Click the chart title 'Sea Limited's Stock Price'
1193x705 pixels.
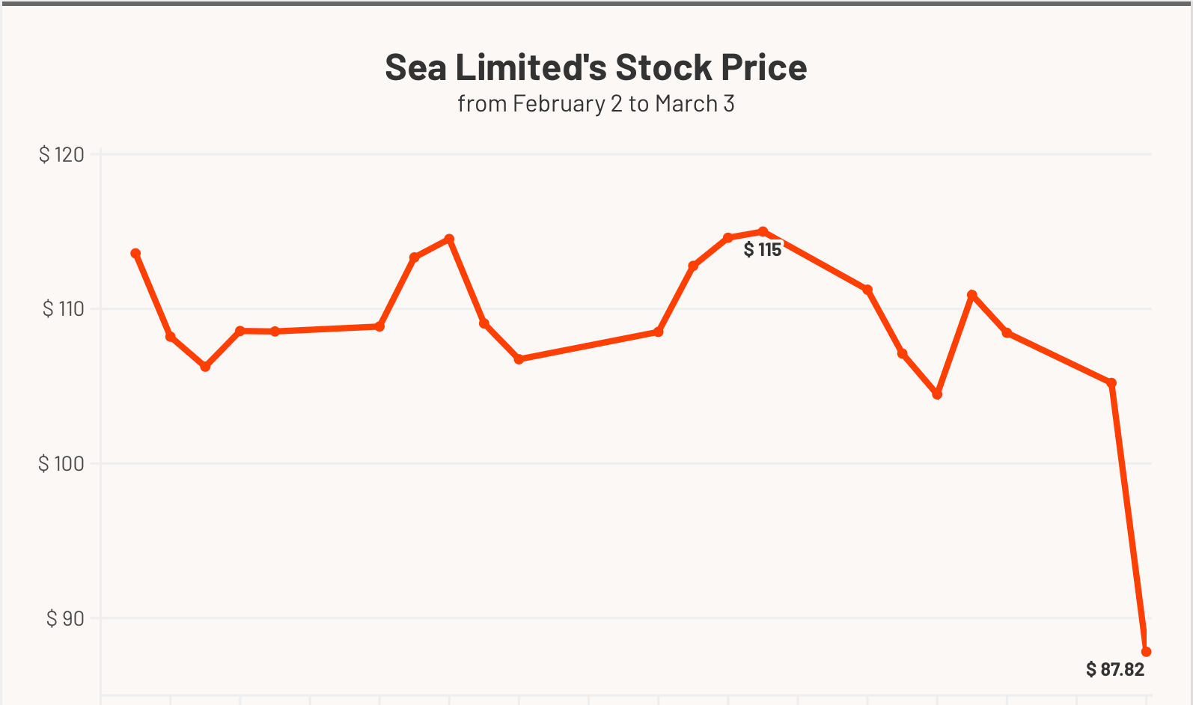pos(596,67)
